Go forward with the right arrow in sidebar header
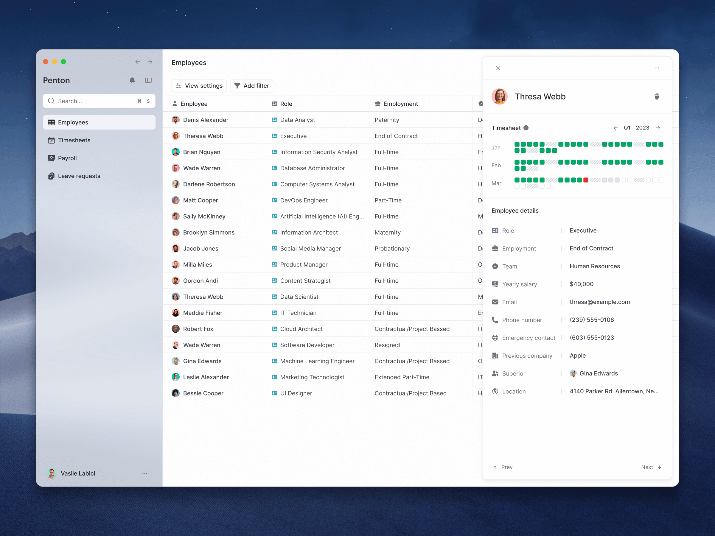The image size is (715, 536). pyautogui.click(x=150, y=62)
